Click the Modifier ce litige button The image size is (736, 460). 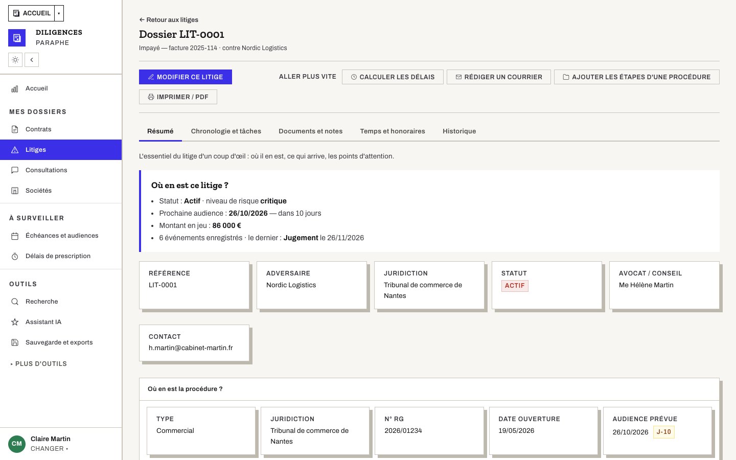coord(186,77)
